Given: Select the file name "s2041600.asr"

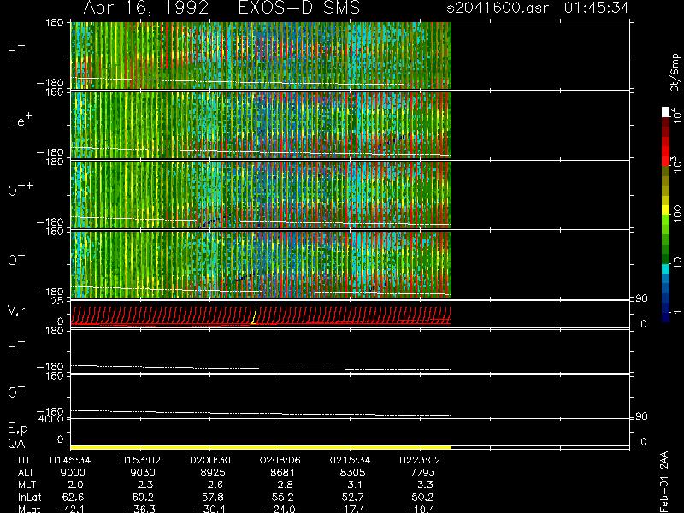Looking at the screenshot, I should (x=498, y=8).
